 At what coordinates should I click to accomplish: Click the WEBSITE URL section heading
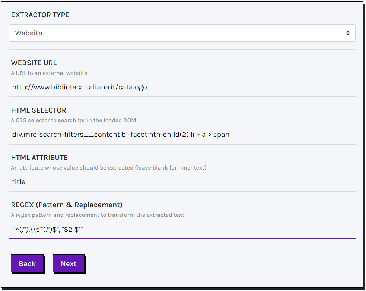(34, 63)
